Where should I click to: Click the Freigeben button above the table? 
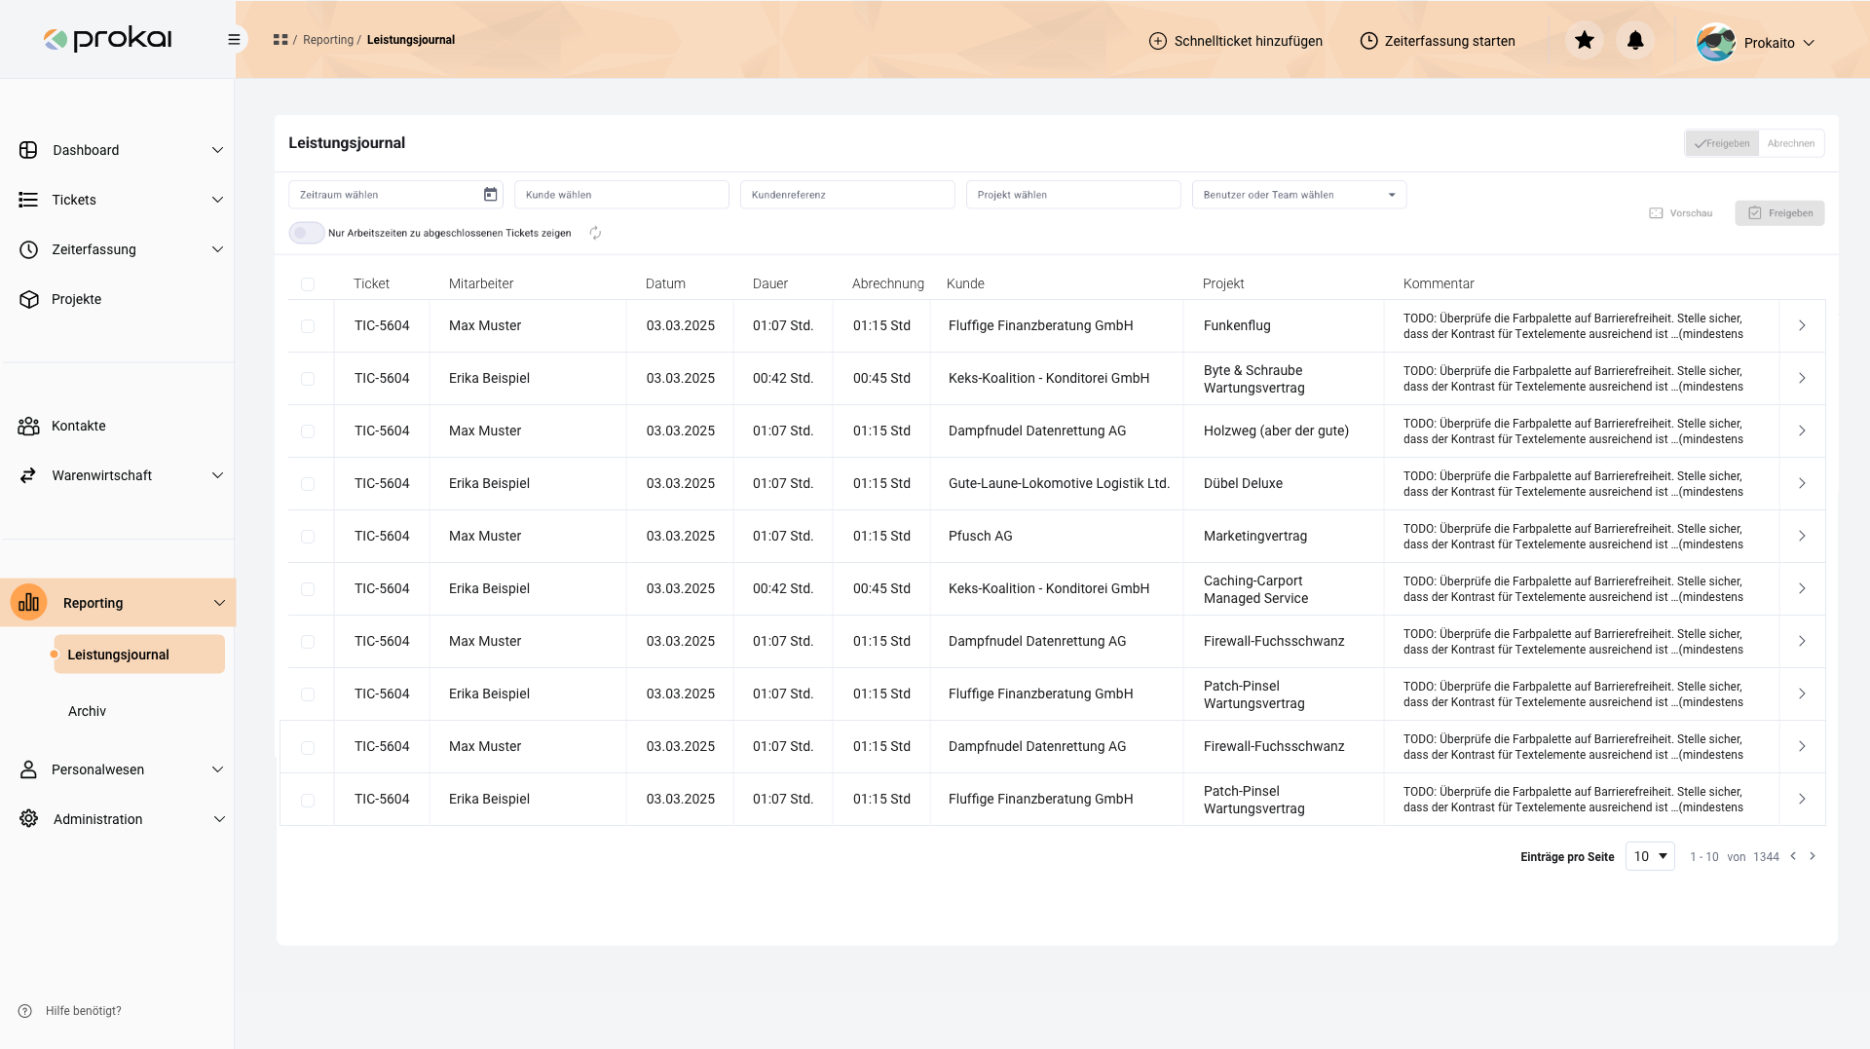pyautogui.click(x=1780, y=212)
